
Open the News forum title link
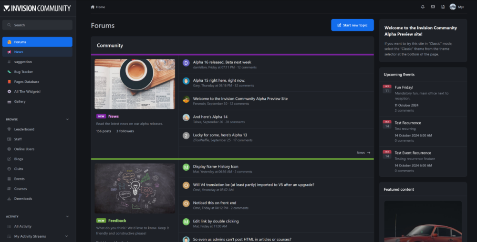click(x=114, y=116)
